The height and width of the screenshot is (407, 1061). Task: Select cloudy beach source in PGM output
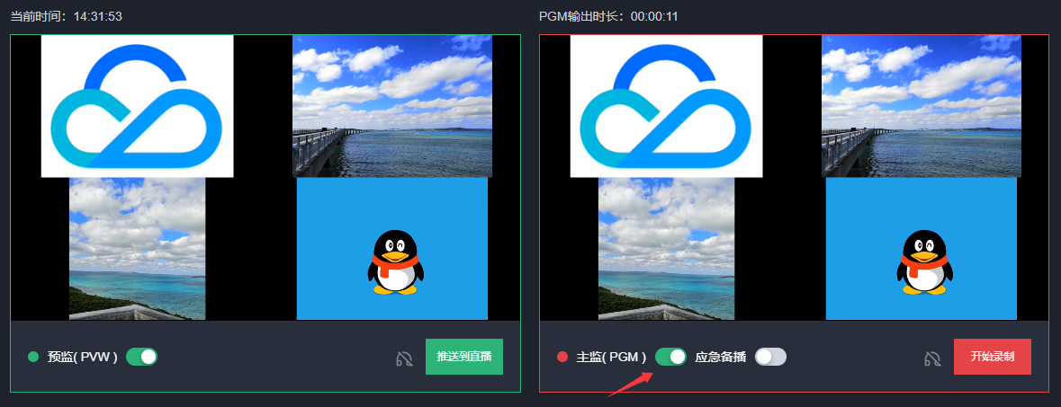667,248
